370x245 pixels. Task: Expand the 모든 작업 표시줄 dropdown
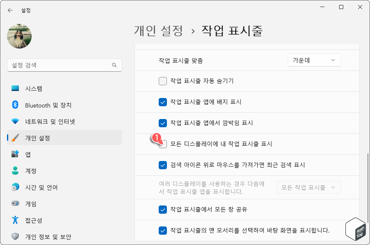(308, 187)
